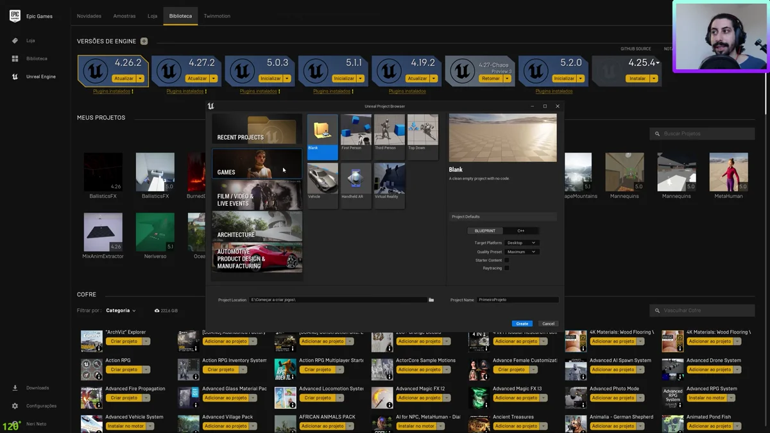This screenshot has width=770, height=433.
Task: Select Film / Video & Live Events category
Action: (257, 195)
